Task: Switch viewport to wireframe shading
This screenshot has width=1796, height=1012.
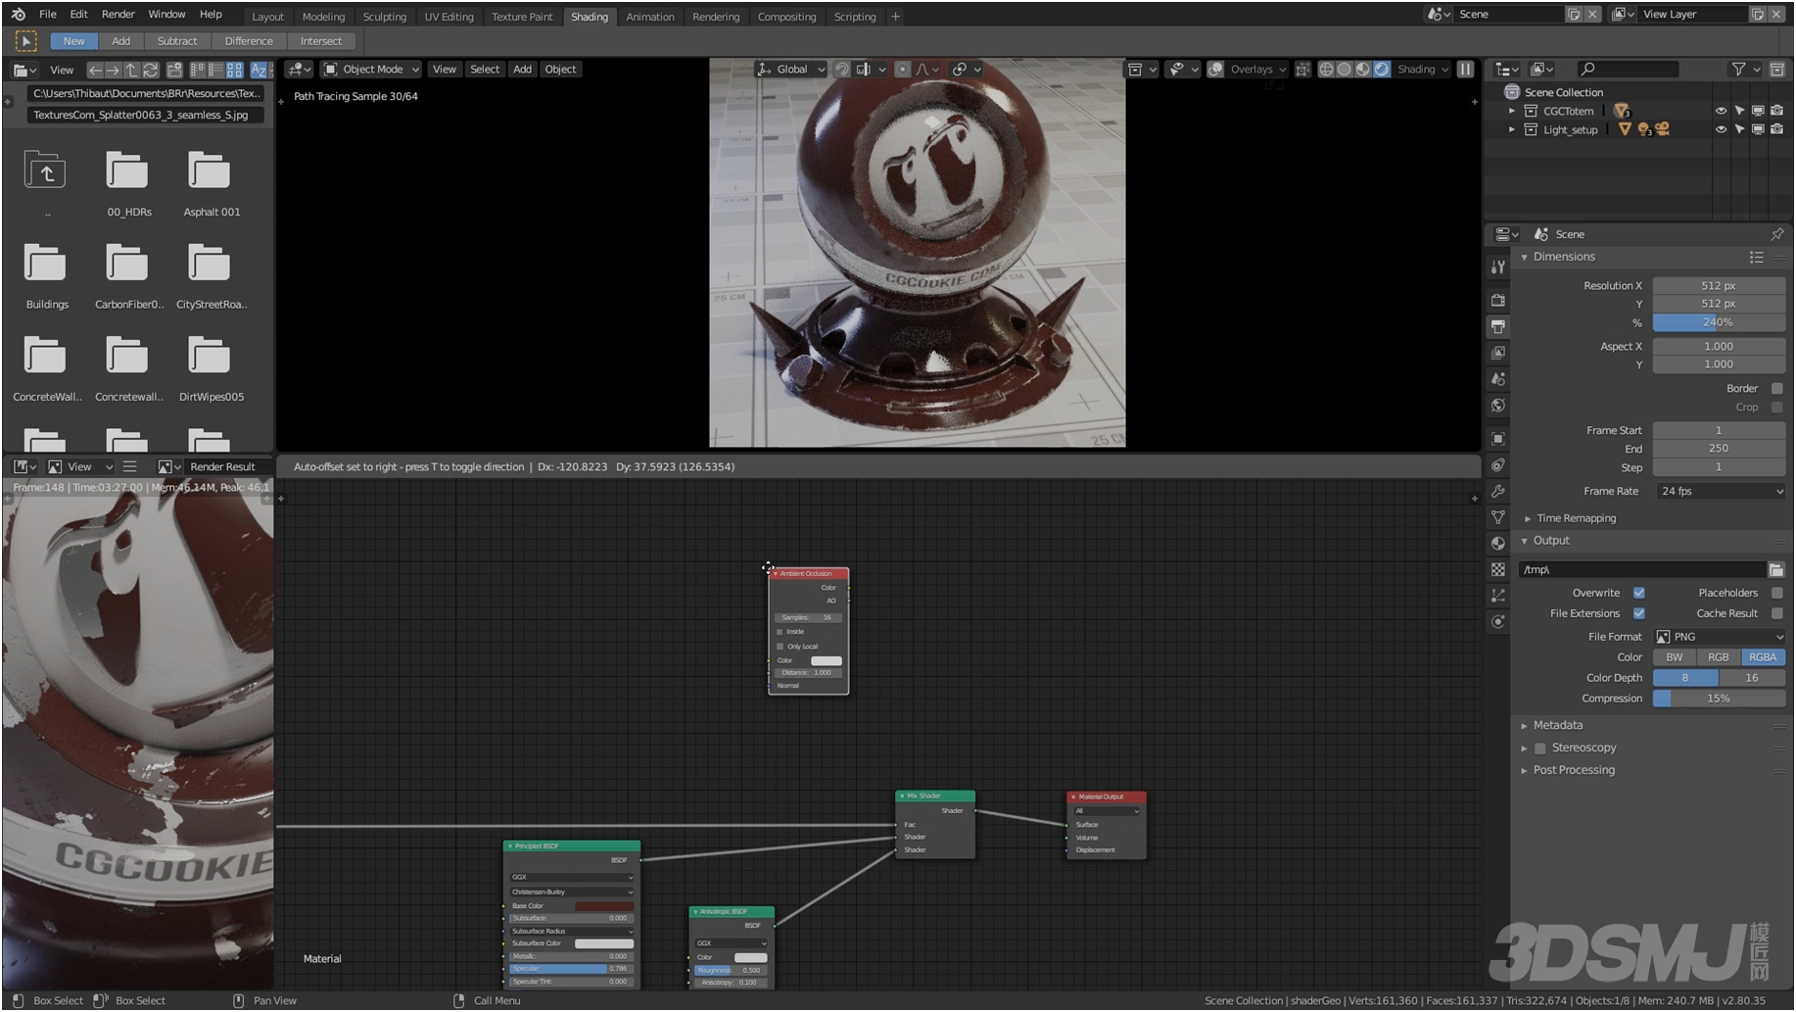Action: [1326, 70]
